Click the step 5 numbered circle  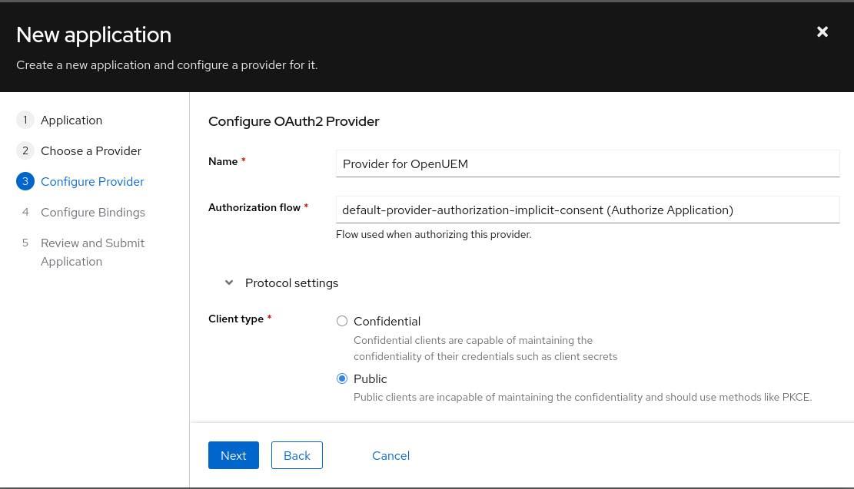[25, 243]
